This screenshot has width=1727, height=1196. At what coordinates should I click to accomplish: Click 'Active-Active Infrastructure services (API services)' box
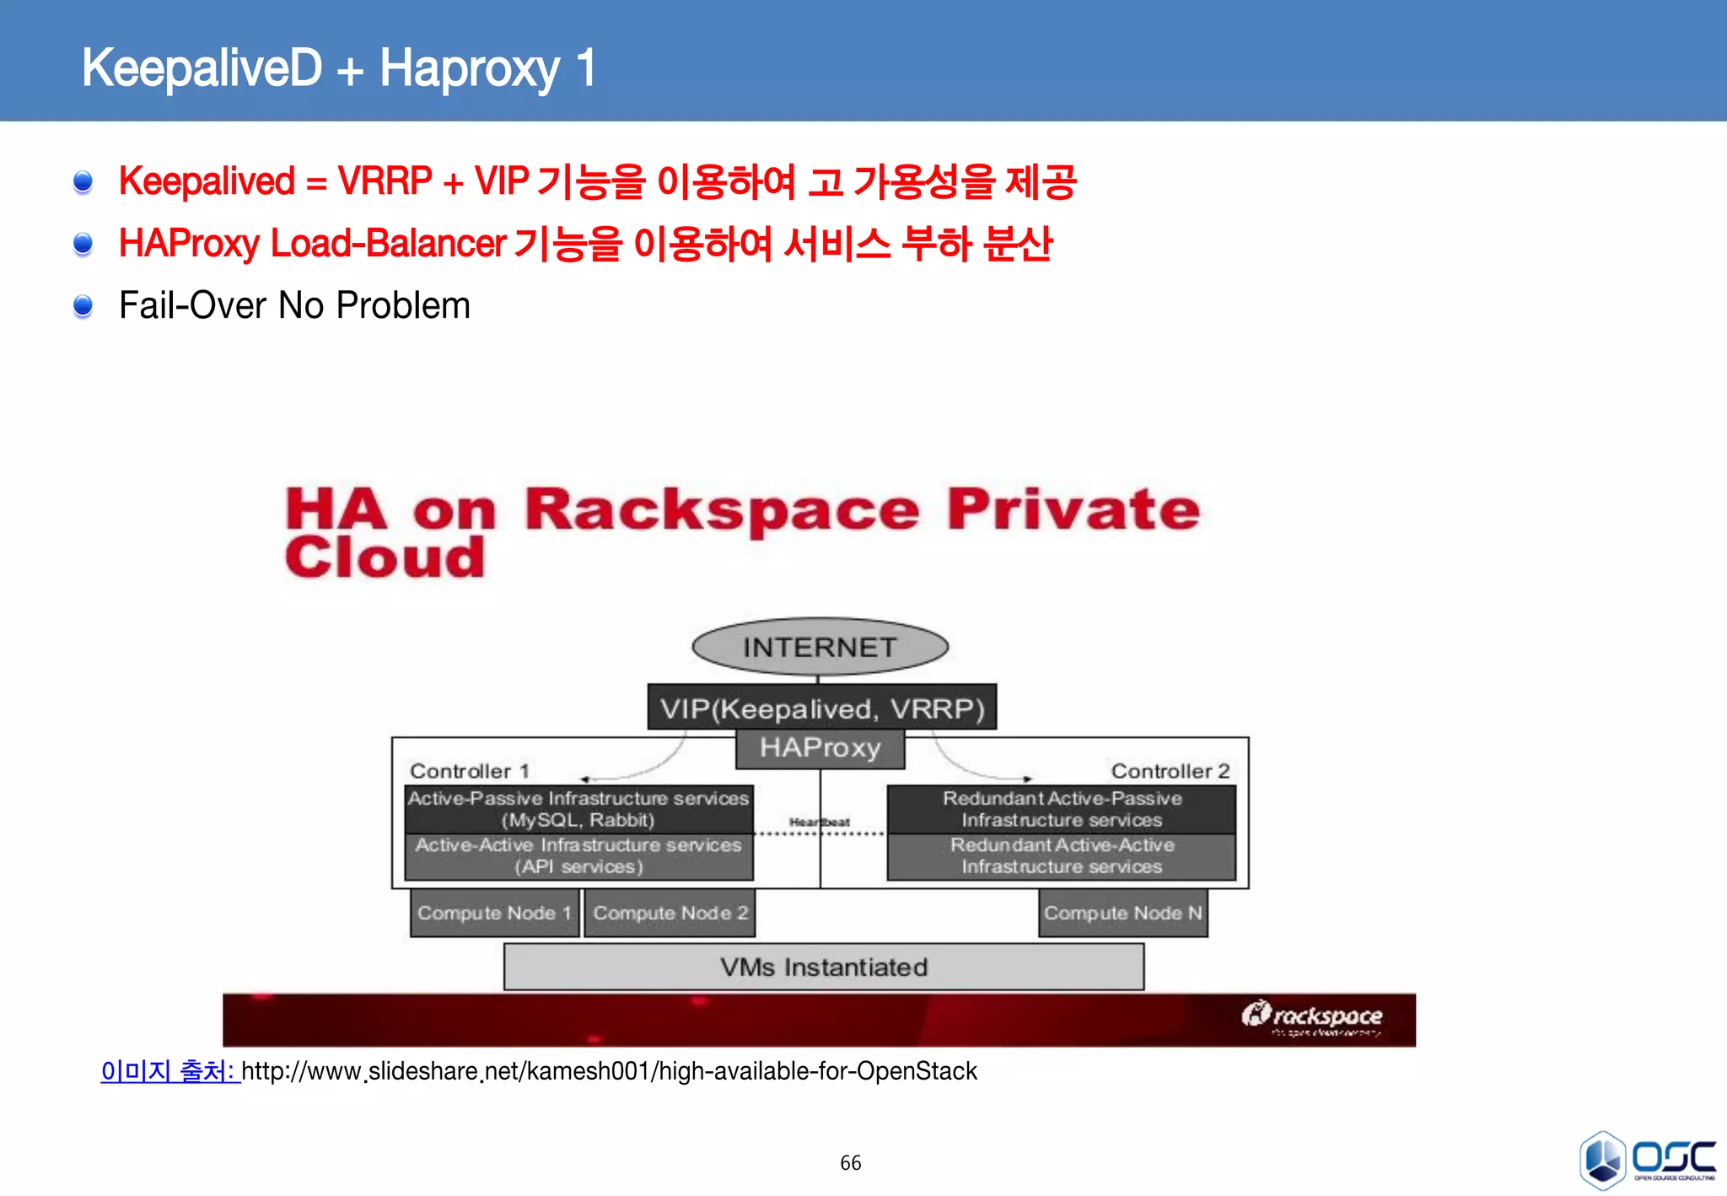click(578, 856)
